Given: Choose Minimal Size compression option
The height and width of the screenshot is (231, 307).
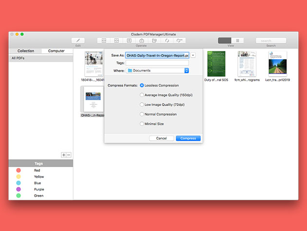Looking at the screenshot, I should [142, 124].
